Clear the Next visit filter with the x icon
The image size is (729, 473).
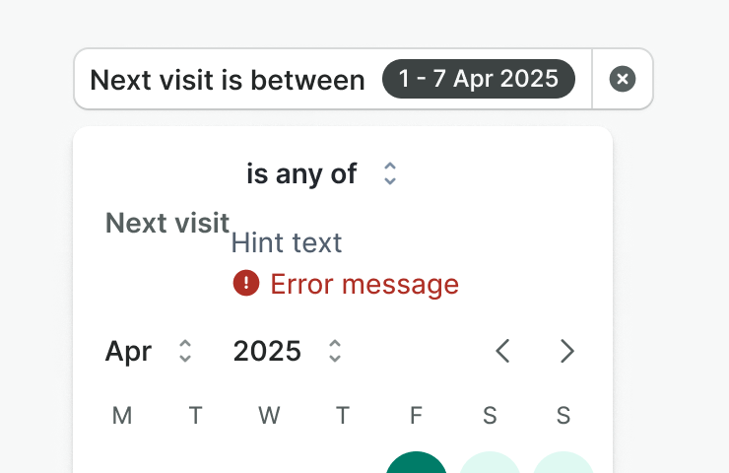tap(623, 79)
